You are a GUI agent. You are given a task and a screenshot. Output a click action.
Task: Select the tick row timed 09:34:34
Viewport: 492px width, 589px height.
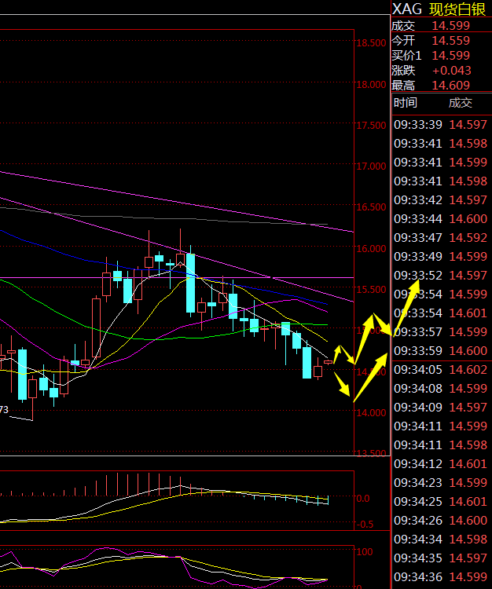[440, 540]
